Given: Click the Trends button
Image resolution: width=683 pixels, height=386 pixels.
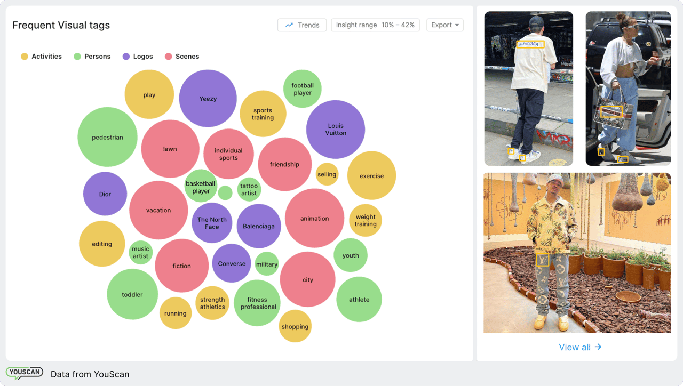Looking at the screenshot, I should pos(302,25).
